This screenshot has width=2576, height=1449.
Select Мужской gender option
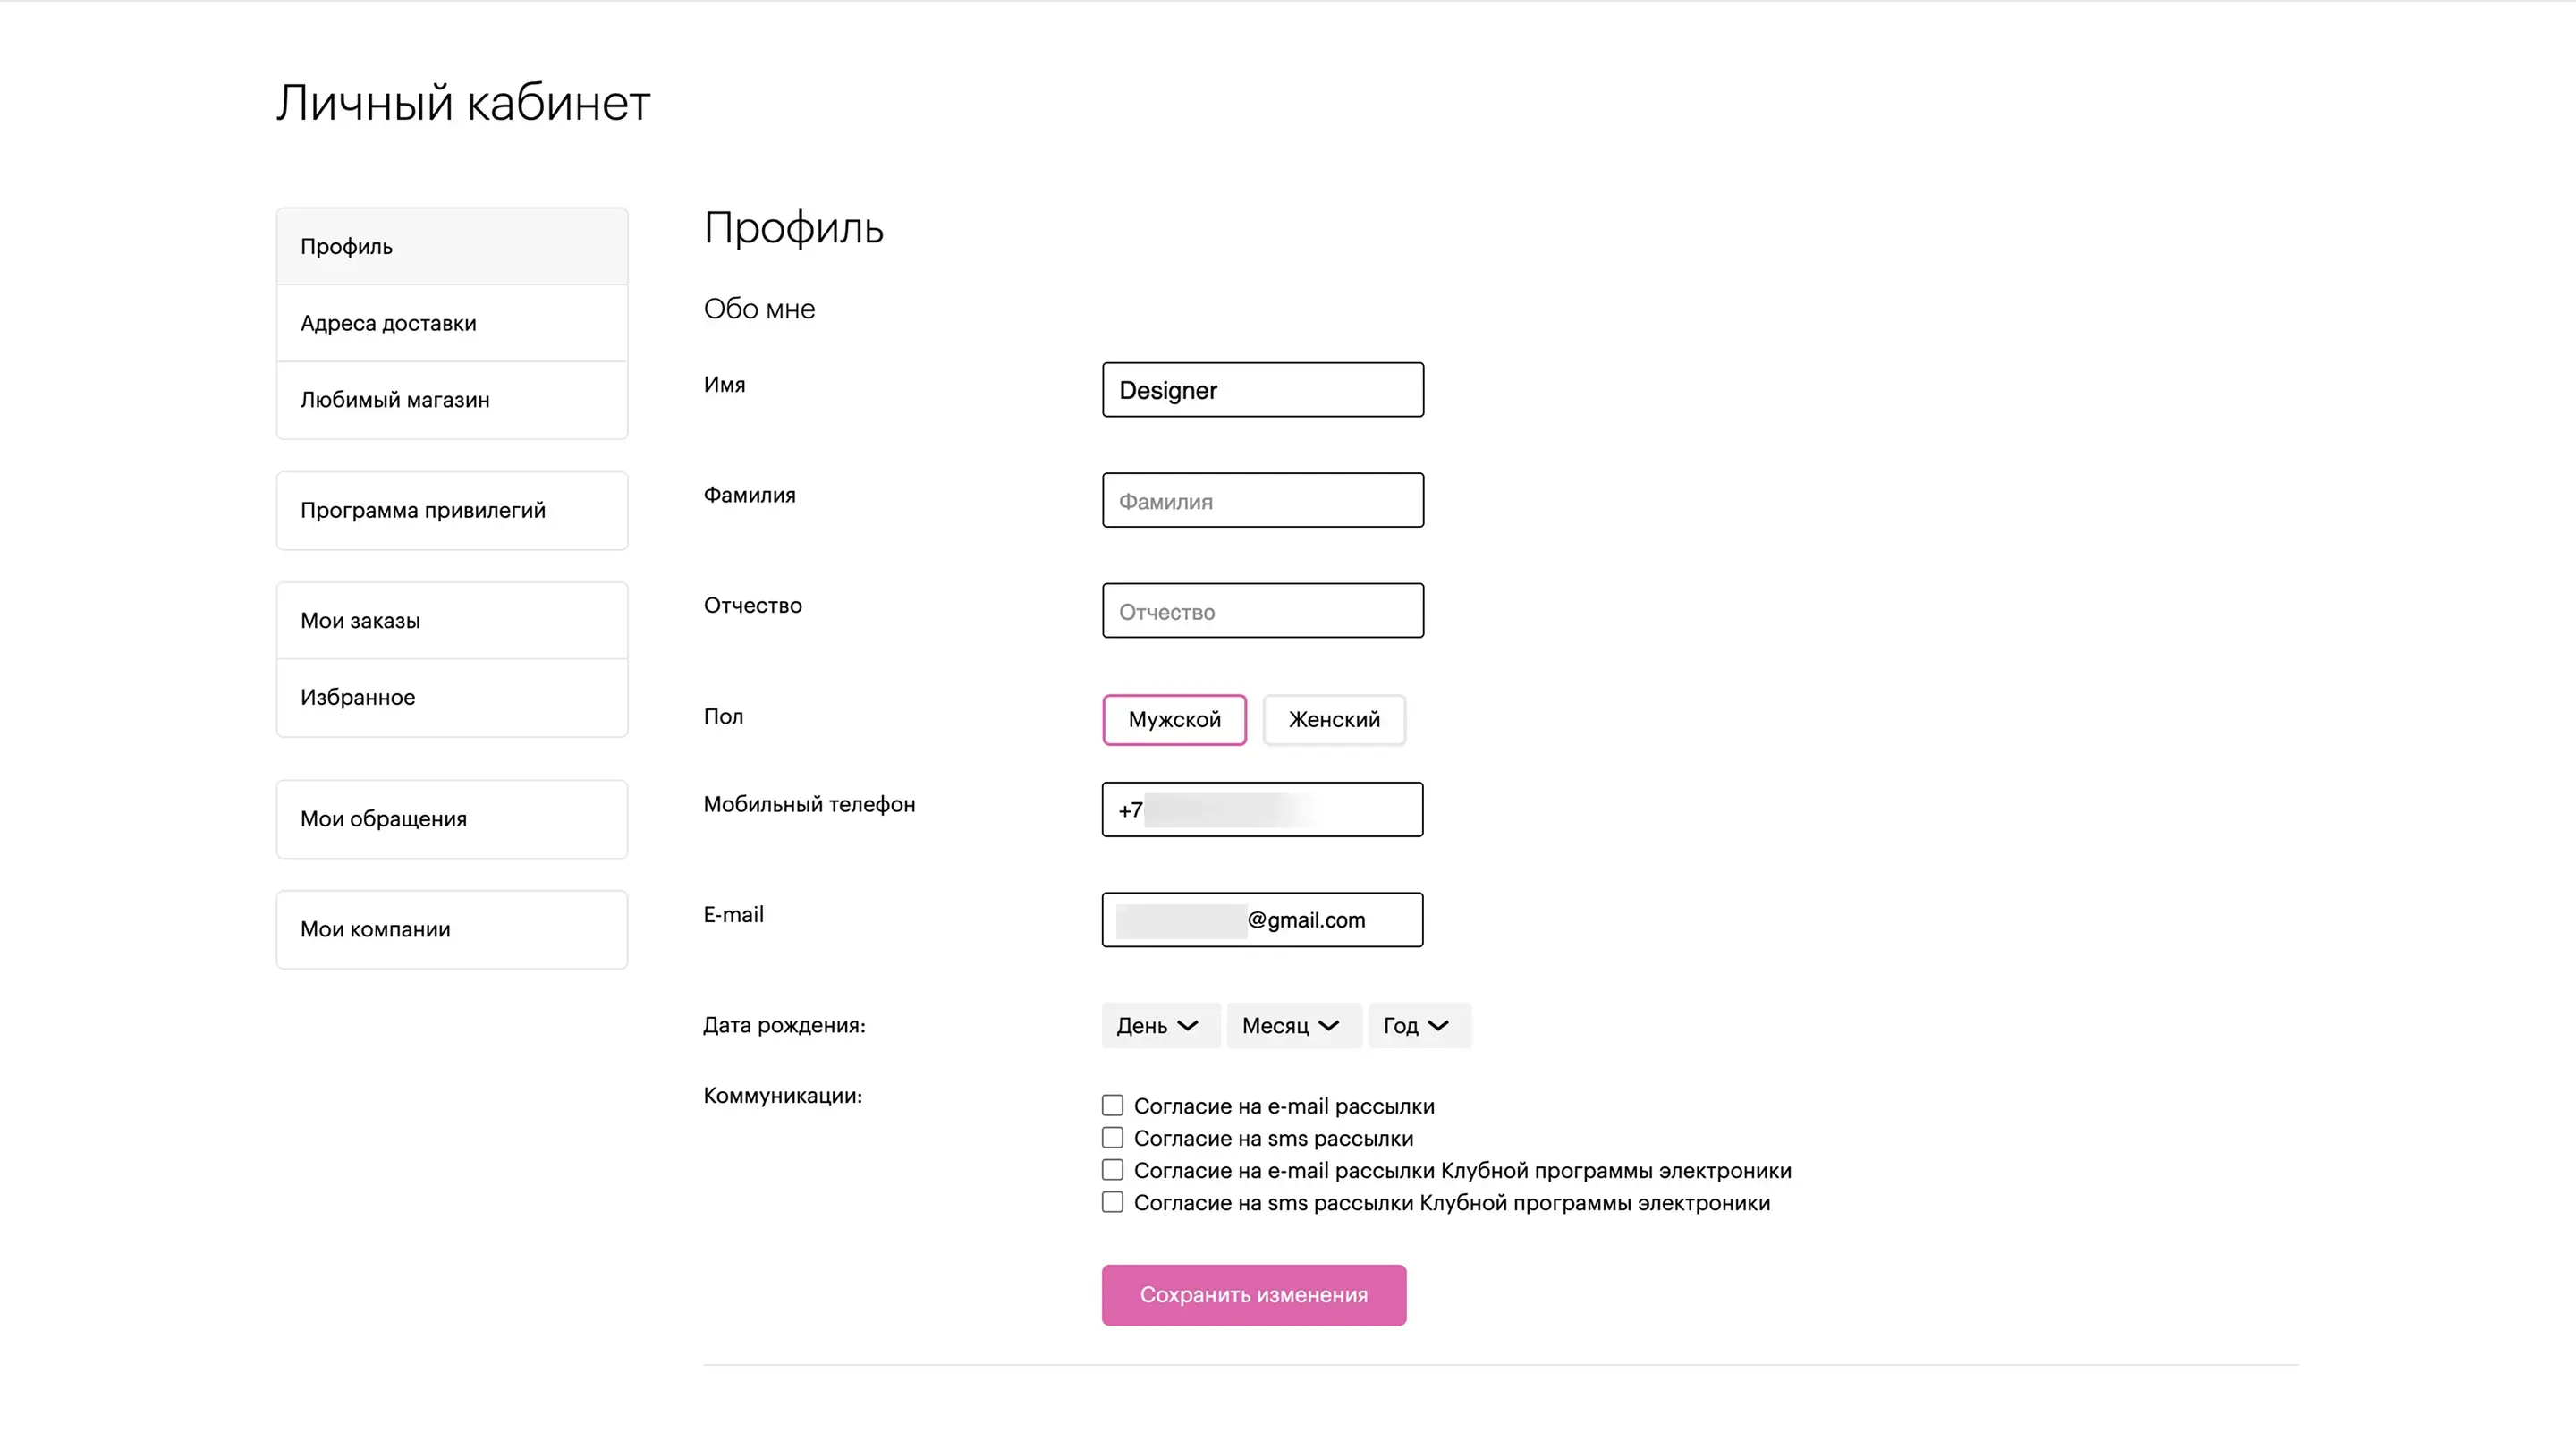(1174, 719)
